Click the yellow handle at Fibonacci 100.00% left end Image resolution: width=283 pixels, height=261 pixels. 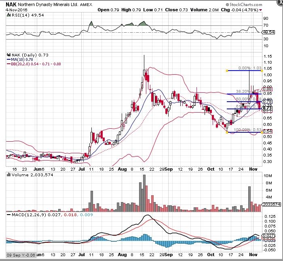(226, 132)
